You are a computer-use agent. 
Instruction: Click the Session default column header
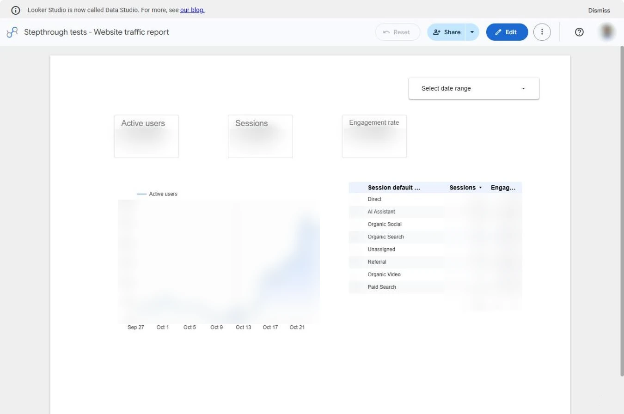pos(394,188)
